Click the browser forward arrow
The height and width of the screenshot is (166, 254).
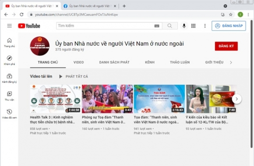[14, 14]
